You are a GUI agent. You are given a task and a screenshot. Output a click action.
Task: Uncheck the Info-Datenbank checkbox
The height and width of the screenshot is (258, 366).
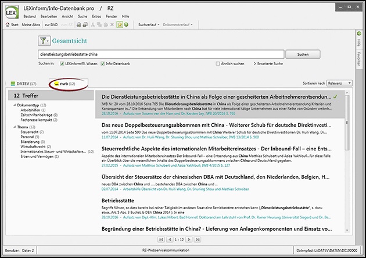[x=103, y=63]
